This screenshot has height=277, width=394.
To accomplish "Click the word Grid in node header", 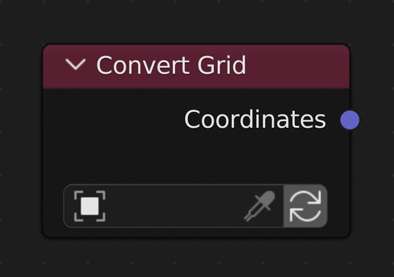I will click(x=222, y=65).
